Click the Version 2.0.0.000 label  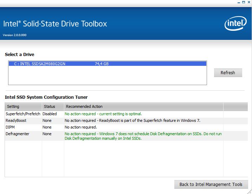(x=15, y=35)
